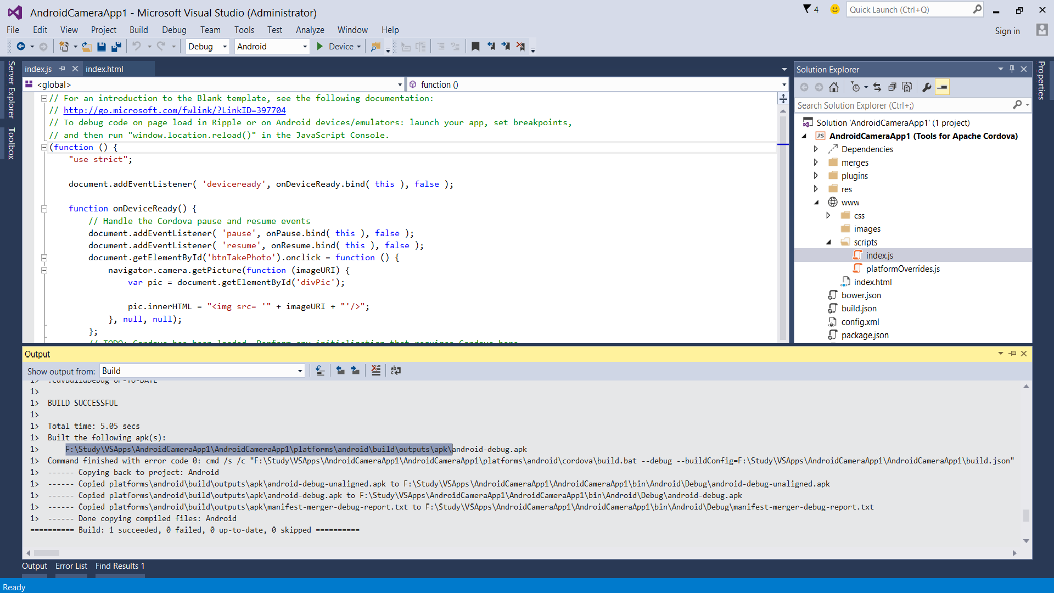The height and width of the screenshot is (593, 1054).
Task: Click the Save All icon
Action: [x=116, y=47]
